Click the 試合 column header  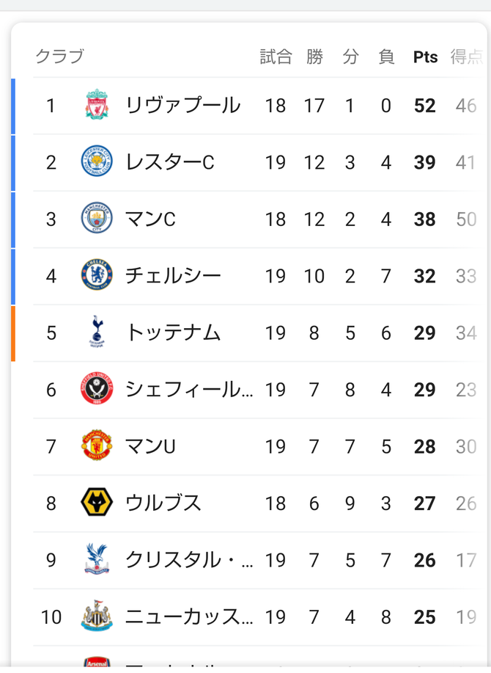pos(276,57)
